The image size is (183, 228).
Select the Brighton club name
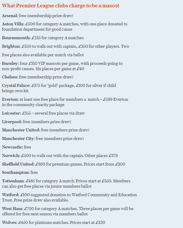[x=11, y=46]
